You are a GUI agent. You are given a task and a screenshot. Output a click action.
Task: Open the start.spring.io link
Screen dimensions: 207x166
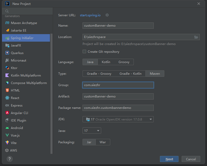pyautogui.click(x=90, y=15)
